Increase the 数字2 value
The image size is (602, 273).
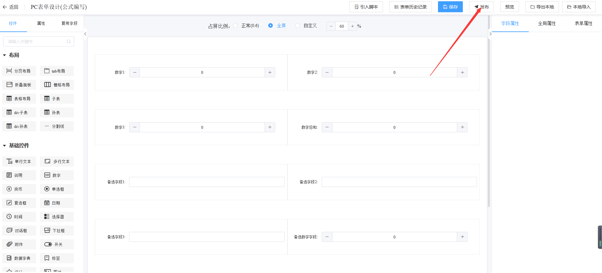tap(462, 72)
